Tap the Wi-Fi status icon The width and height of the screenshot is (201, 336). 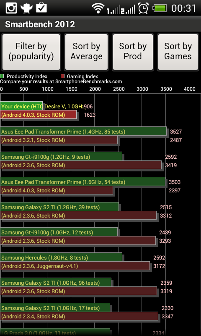pos(98,8)
